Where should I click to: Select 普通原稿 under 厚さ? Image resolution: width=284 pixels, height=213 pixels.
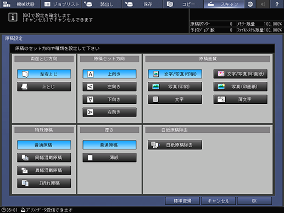[x=109, y=145]
